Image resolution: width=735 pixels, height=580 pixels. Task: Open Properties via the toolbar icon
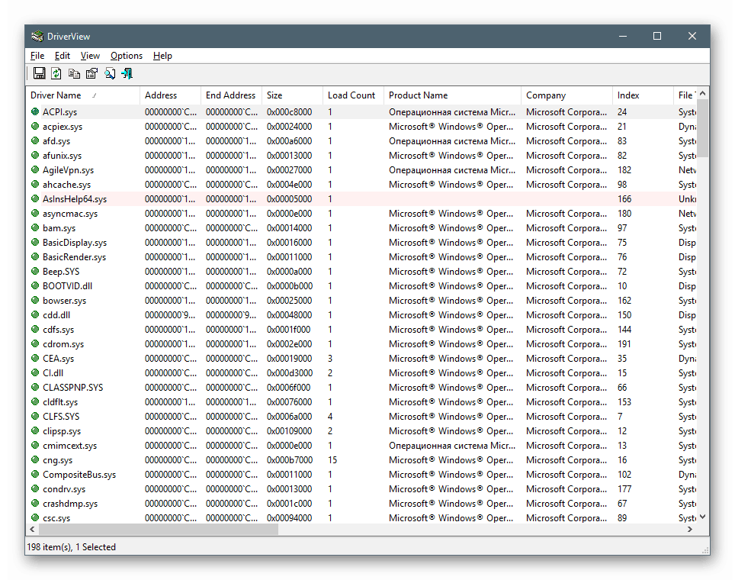(x=91, y=74)
